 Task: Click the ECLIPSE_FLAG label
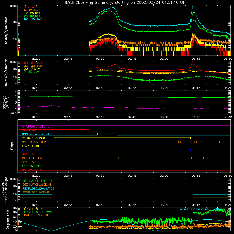click(32, 150)
